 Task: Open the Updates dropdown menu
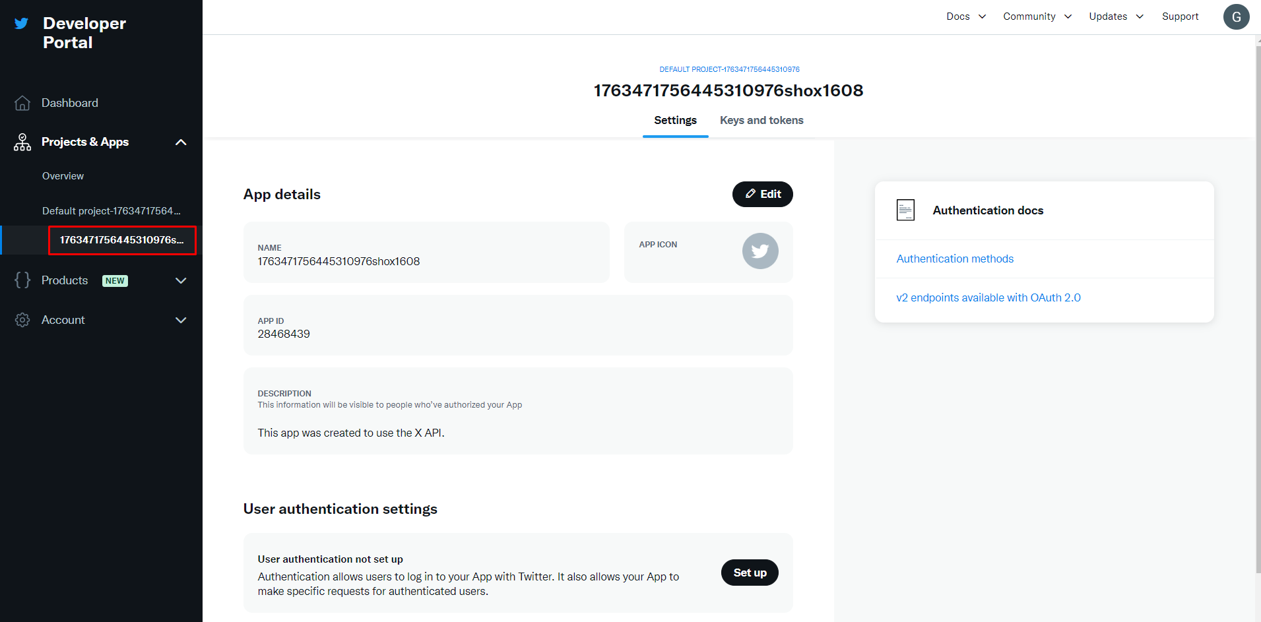1115,16
